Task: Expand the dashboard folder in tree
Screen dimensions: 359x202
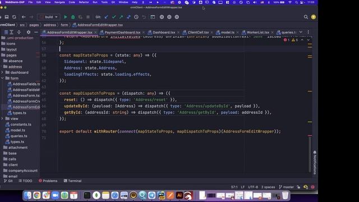Action: [2, 72]
